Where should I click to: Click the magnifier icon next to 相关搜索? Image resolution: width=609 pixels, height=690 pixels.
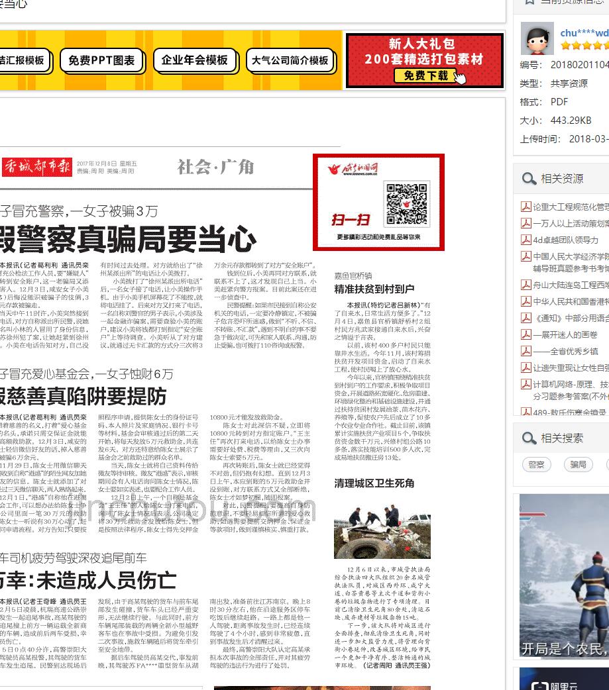click(x=529, y=438)
